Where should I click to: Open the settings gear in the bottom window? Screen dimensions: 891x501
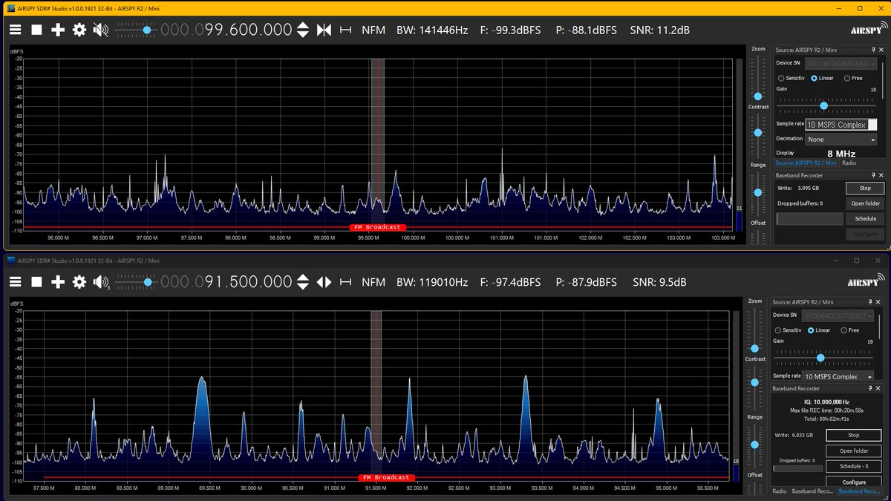click(x=79, y=282)
